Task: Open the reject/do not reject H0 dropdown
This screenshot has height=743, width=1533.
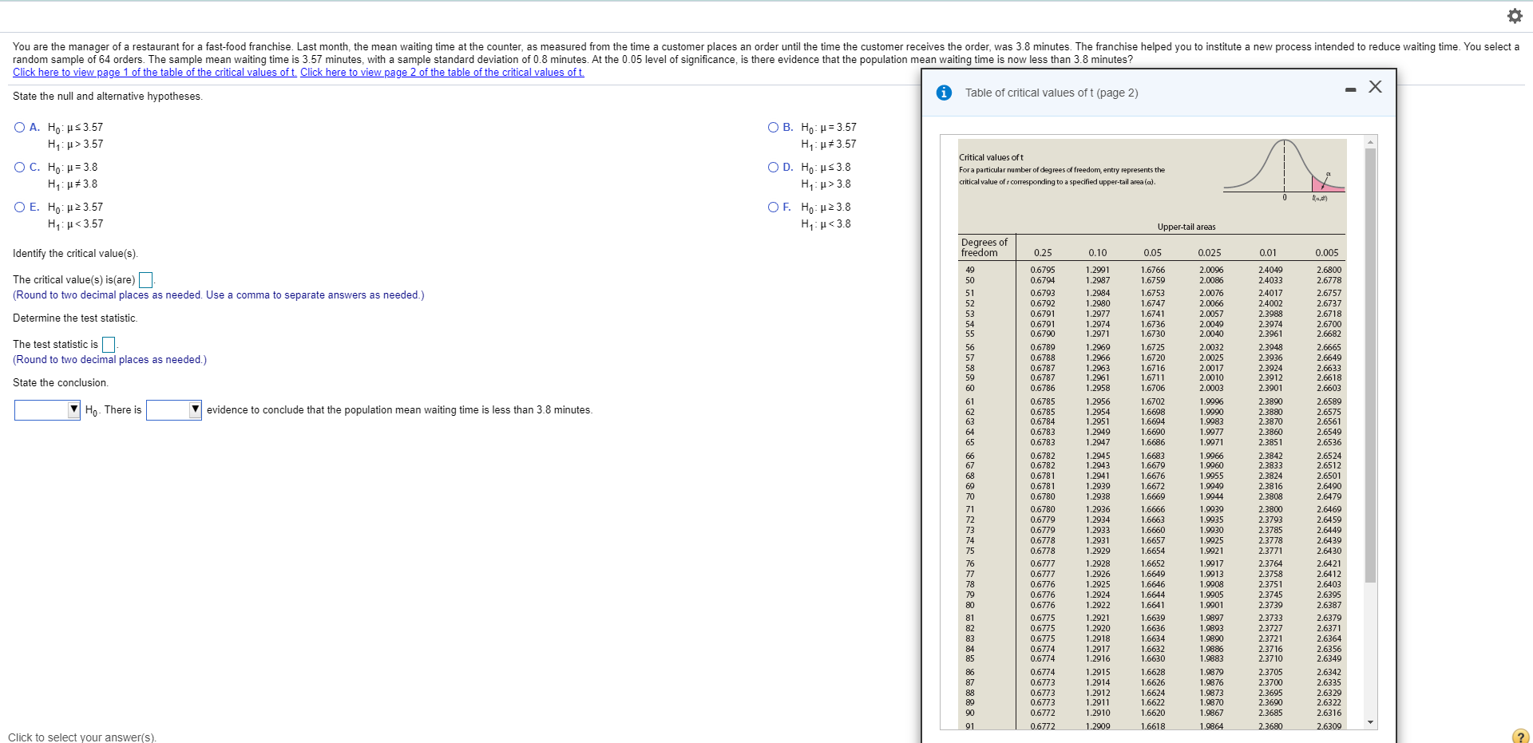Action: [x=47, y=409]
